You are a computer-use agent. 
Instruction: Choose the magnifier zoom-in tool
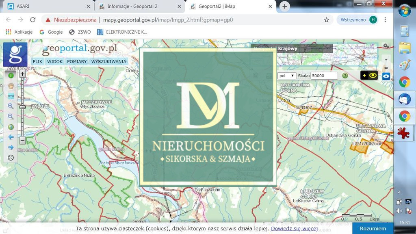(11, 106)
